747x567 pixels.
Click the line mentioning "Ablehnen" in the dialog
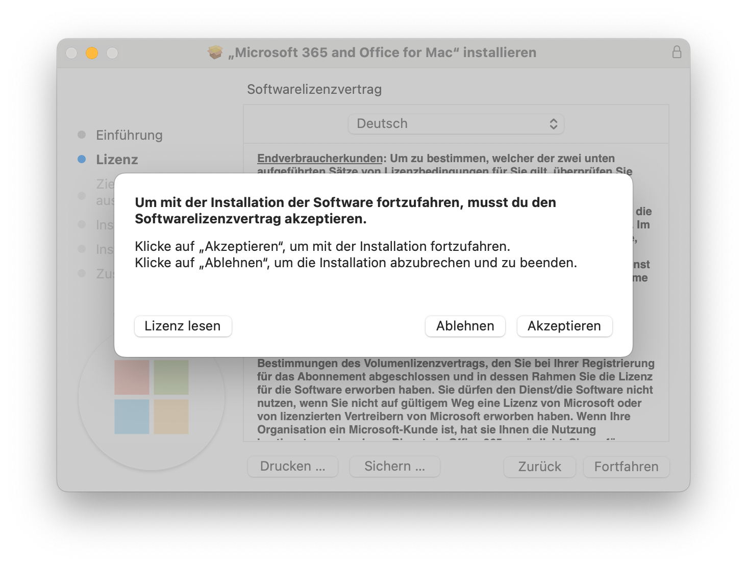tap(356, 263)
